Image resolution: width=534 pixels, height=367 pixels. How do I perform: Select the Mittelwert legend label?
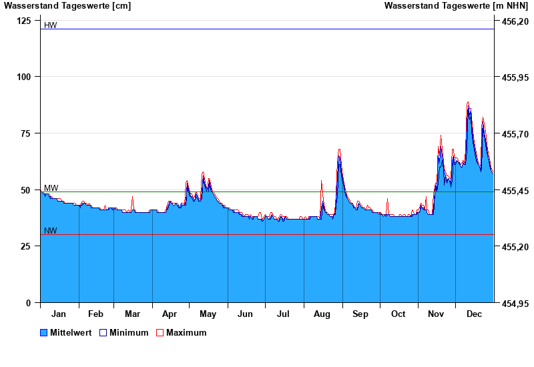(71, 332)
